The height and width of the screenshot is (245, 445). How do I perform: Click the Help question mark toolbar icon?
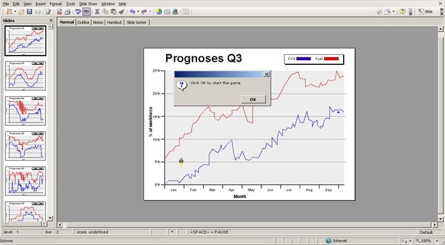pos(402,11)
